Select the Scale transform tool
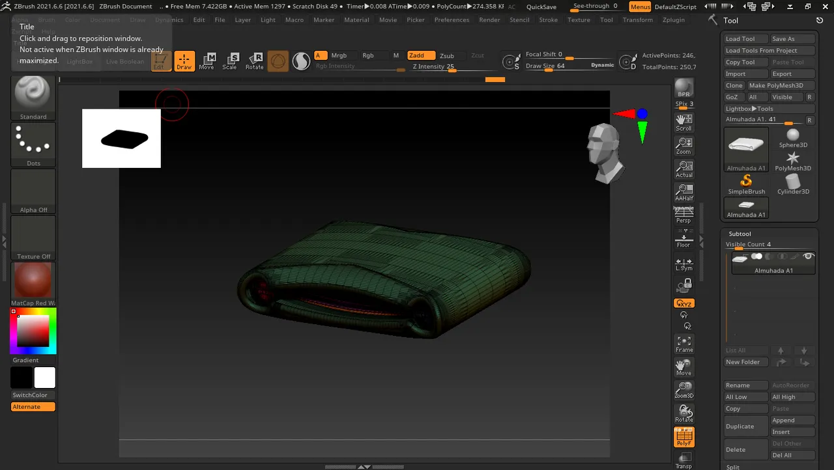The image size is (834, 470). point(230,61)
